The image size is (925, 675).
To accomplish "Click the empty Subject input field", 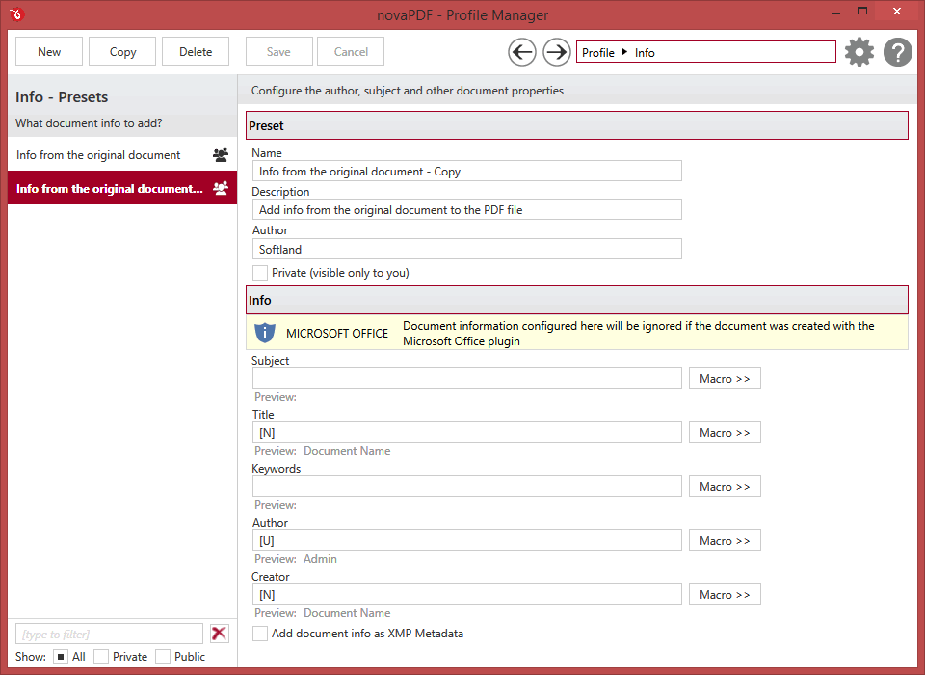I will coord(467,379).
